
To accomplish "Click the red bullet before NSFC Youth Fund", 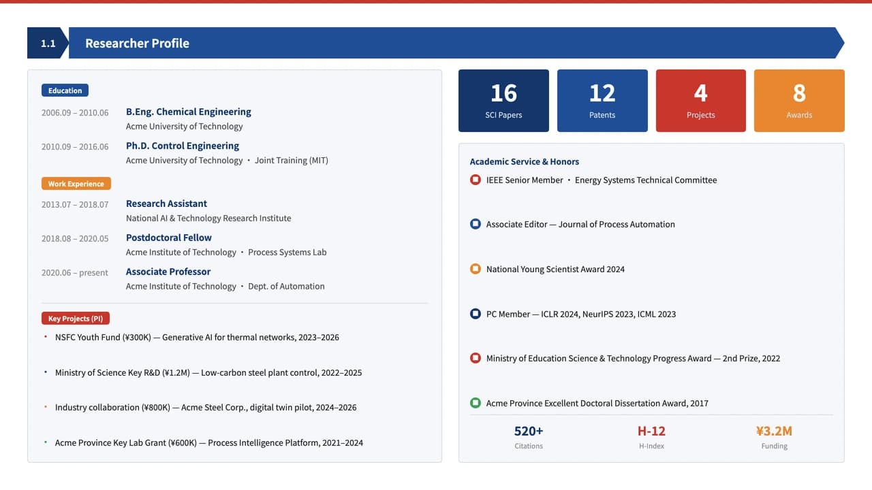I will pyautogui.click(x=46, y=336).
